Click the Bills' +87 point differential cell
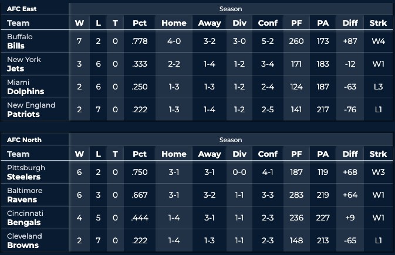 click(x=350, y=41)
